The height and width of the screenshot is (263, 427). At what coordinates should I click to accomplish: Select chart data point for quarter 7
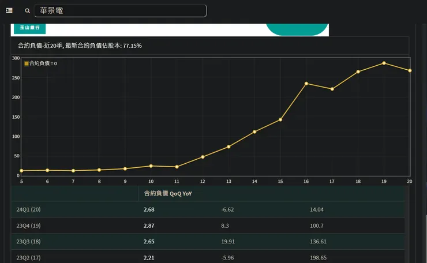pos(73,171)
